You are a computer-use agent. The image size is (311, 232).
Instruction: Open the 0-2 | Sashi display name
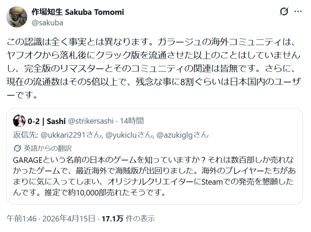[47, 121]
